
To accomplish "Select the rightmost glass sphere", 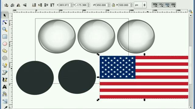I will [x=136, y=36].
